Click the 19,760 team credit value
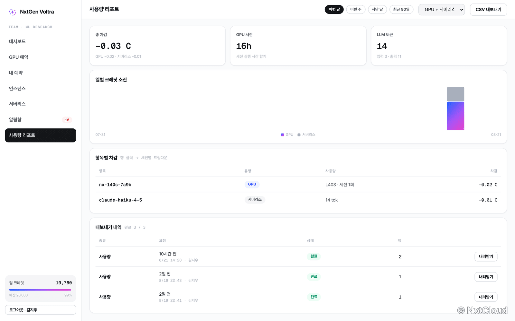515x321 pixels. [x=64, y=283]
